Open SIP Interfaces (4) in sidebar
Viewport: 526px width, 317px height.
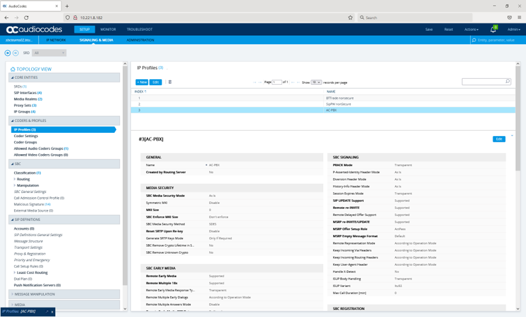tap(28, 93)
